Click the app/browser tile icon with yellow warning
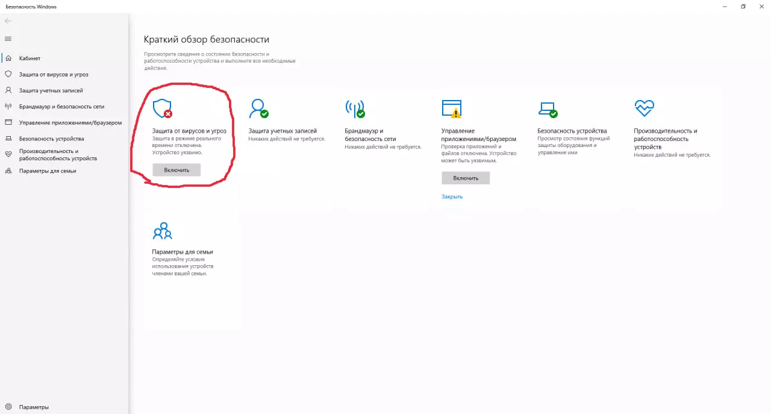This screenshot has width=771, height=414. (451, 109)
